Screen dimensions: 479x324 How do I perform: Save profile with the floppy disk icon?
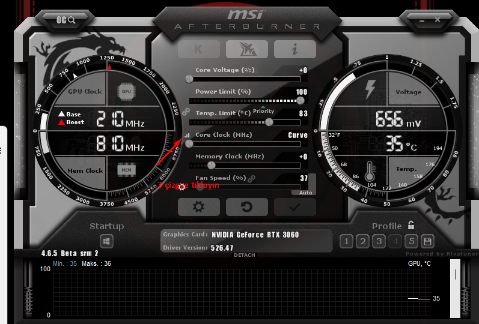tap(428, 242)
